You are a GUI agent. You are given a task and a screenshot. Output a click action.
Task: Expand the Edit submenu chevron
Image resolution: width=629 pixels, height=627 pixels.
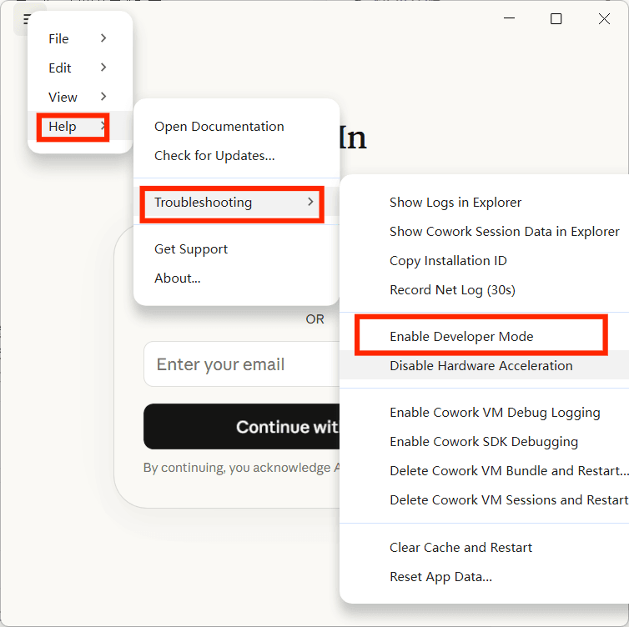103,68
